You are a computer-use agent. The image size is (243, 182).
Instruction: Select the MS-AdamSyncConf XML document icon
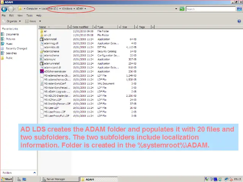point(42,83)
